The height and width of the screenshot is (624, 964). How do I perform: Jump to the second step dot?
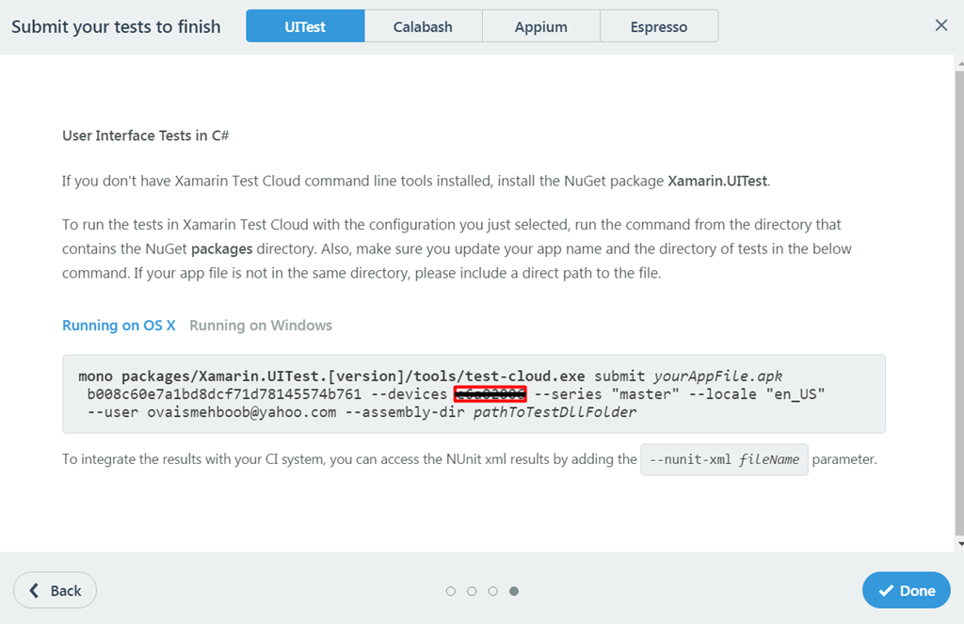point(472,591)
